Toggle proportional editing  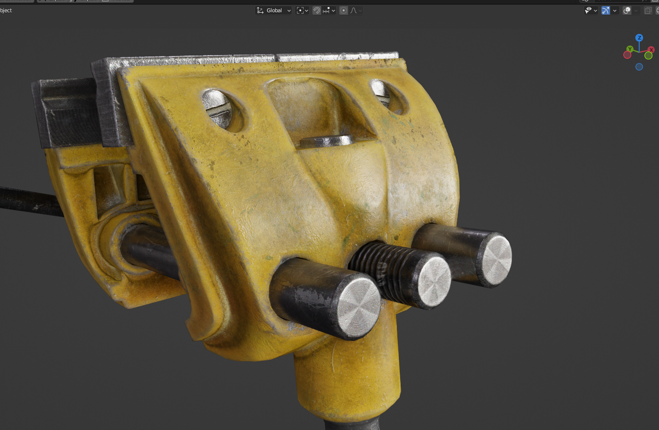pyautogui.click(x=344, y=10)
